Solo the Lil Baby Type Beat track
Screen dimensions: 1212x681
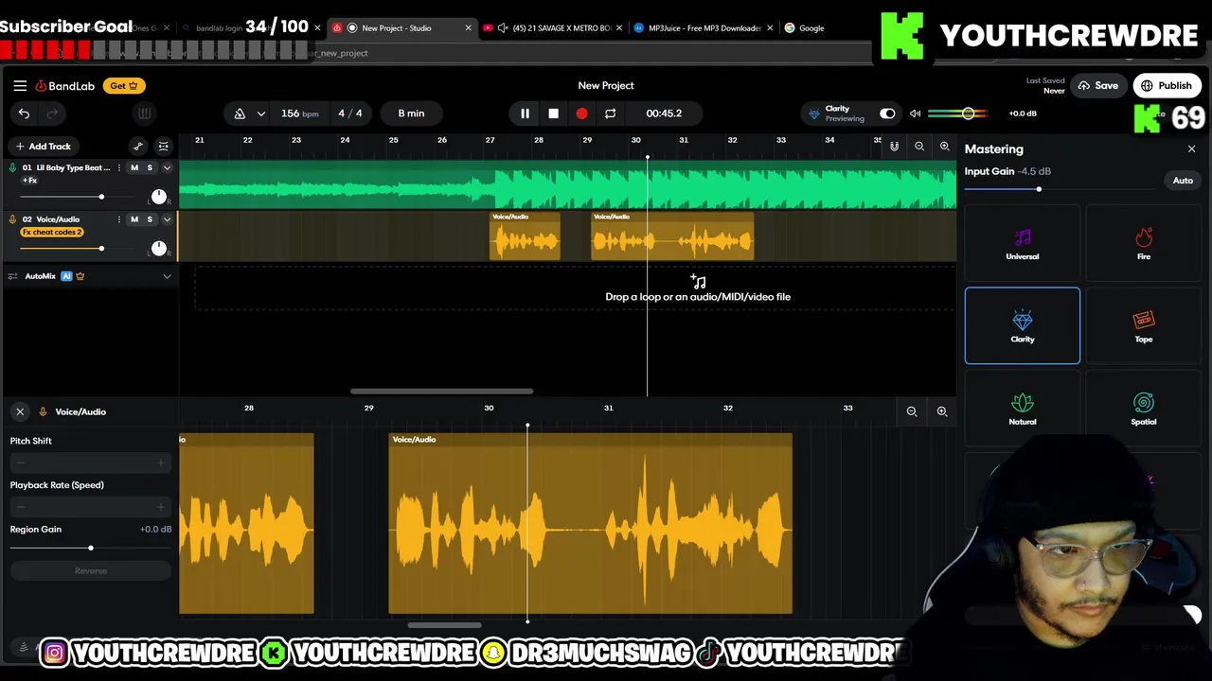click(150, 167)
